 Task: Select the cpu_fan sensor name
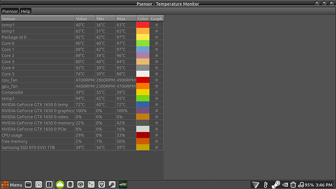click(9, 80)
